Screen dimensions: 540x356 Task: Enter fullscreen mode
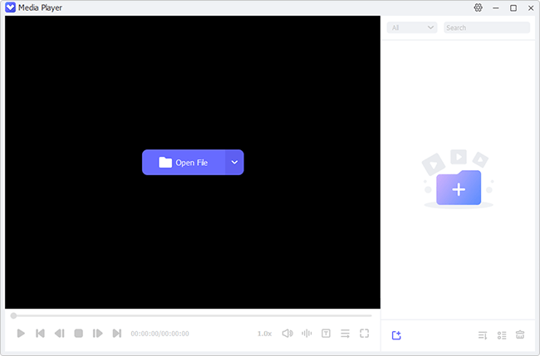click(365, 334)
